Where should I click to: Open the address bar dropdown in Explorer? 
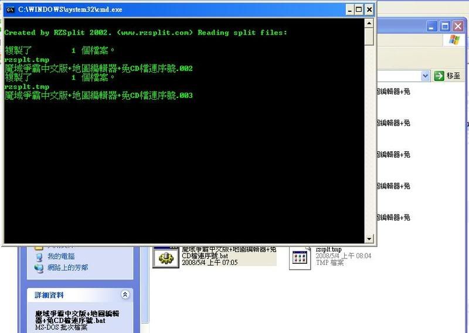coord(425,76)
